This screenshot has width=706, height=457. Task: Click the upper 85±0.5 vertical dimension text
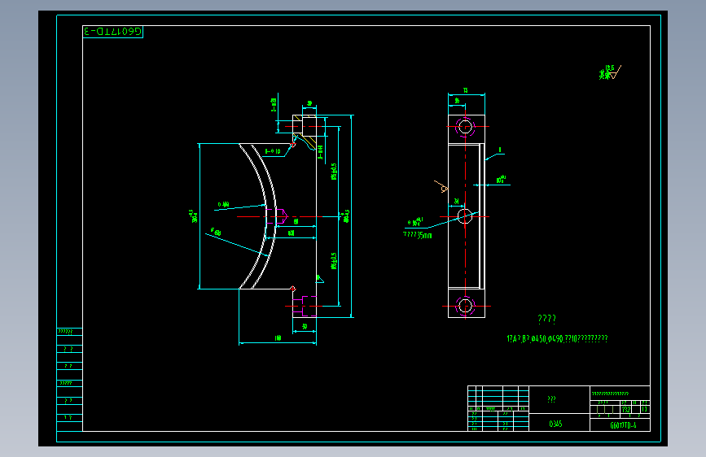point(334,172)
